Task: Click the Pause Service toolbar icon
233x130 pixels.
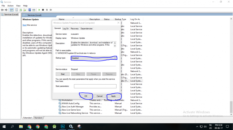Action: [x=47, y=10]
